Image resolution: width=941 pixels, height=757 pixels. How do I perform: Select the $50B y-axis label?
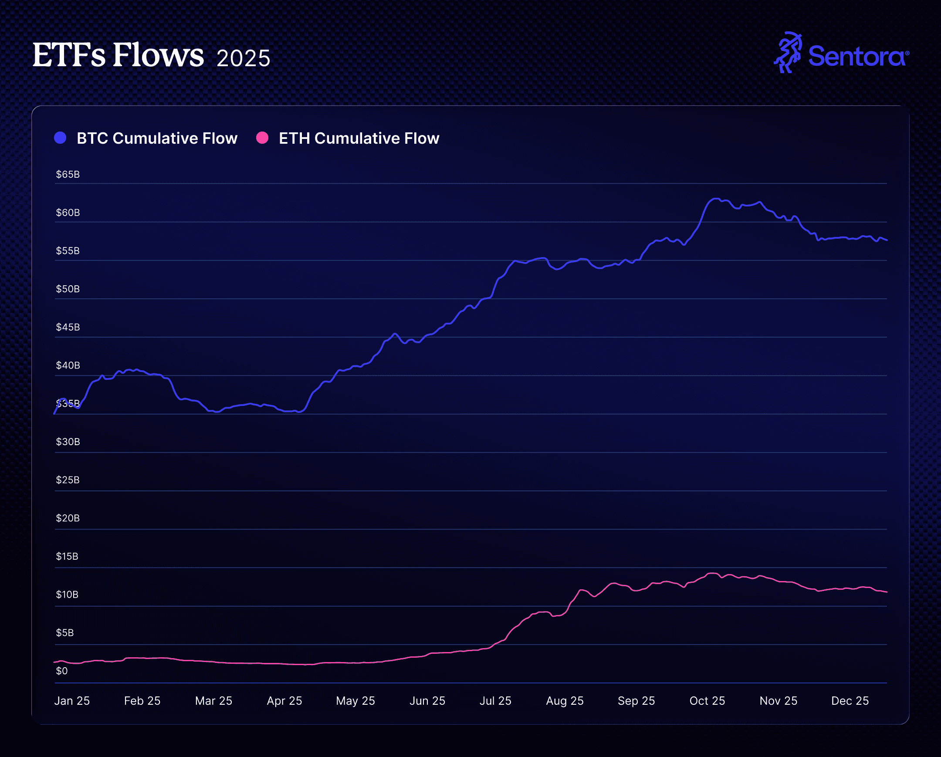(x=68, y=289)
